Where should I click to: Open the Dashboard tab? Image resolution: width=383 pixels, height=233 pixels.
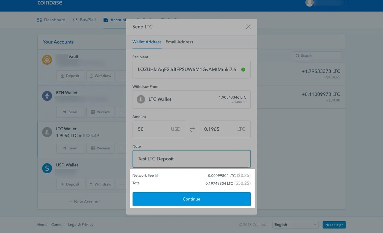click(51, 20)
